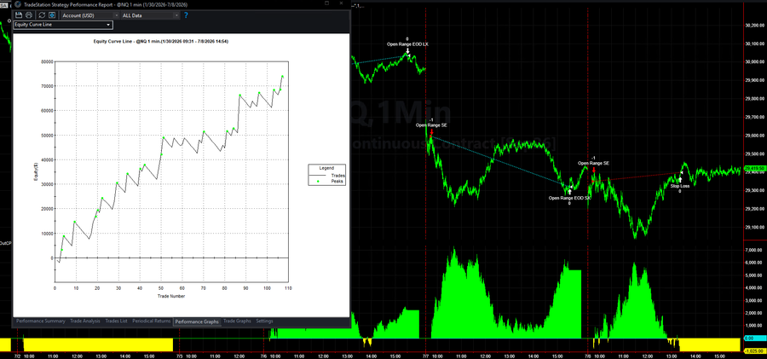The height and width of the screenshot is (359, 767).
Task: Click the Refresh report icon
Action: (41, 15)
